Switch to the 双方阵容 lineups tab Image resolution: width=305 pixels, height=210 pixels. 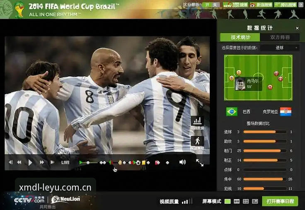pos(280,37)
